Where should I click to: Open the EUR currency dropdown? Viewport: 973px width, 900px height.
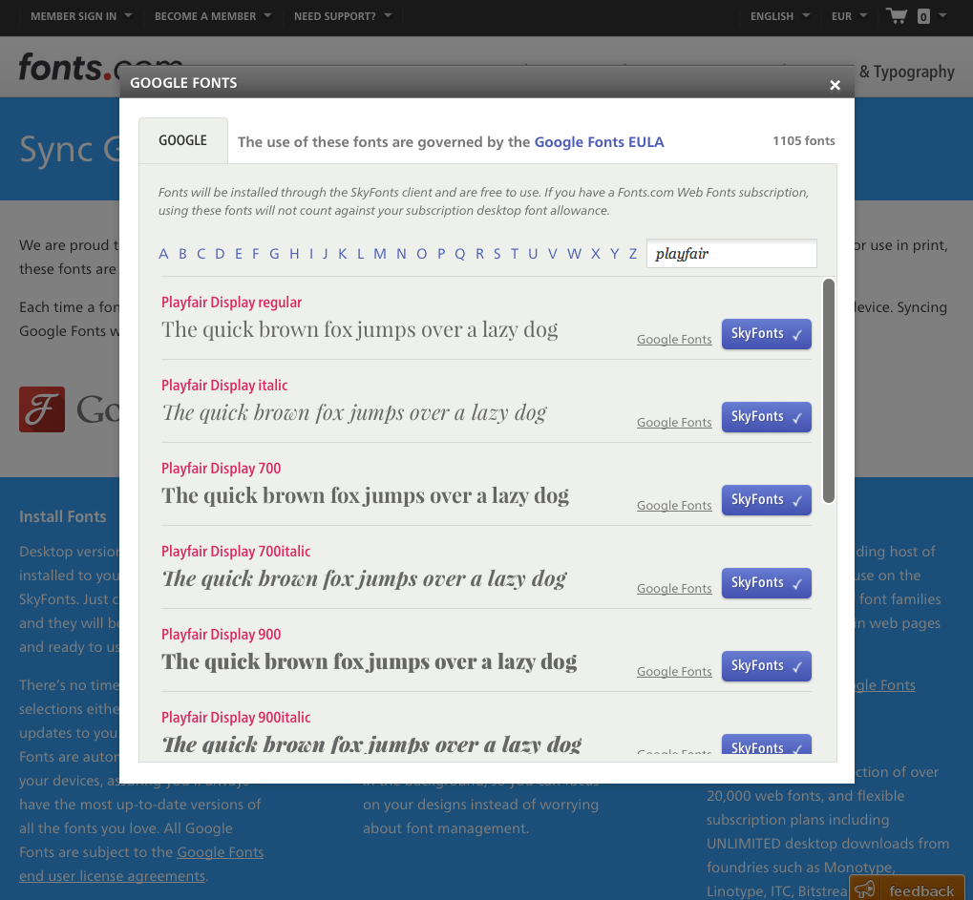(849, 16)
